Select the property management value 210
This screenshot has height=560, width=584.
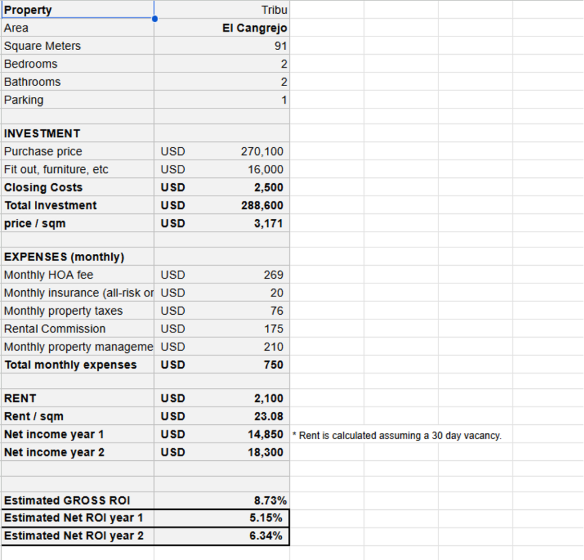[x=222, y=347]
